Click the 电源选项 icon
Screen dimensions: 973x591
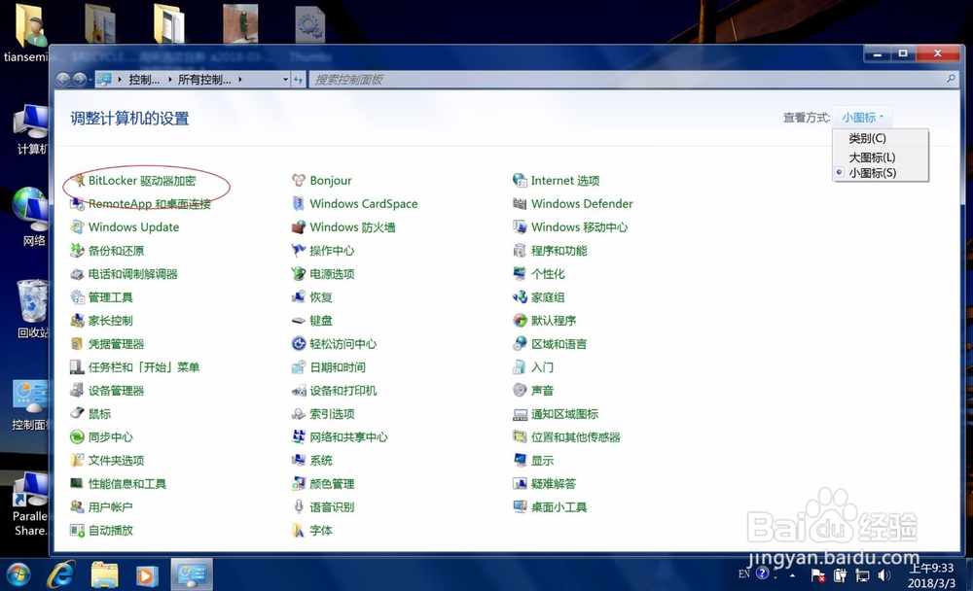299,274
